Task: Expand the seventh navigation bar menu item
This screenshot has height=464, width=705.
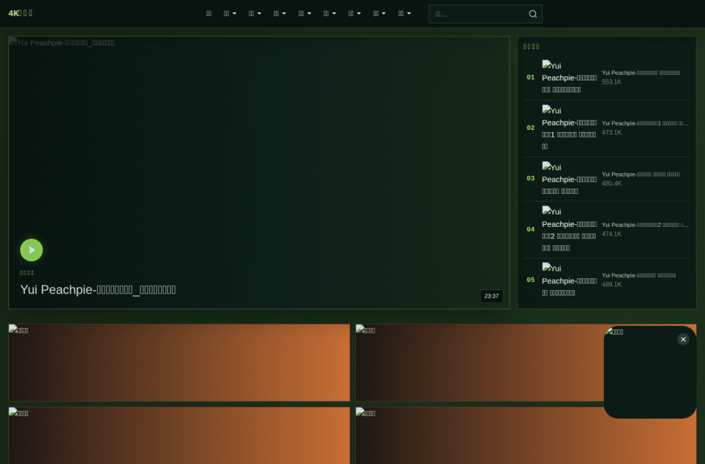Action: point(355,14)
